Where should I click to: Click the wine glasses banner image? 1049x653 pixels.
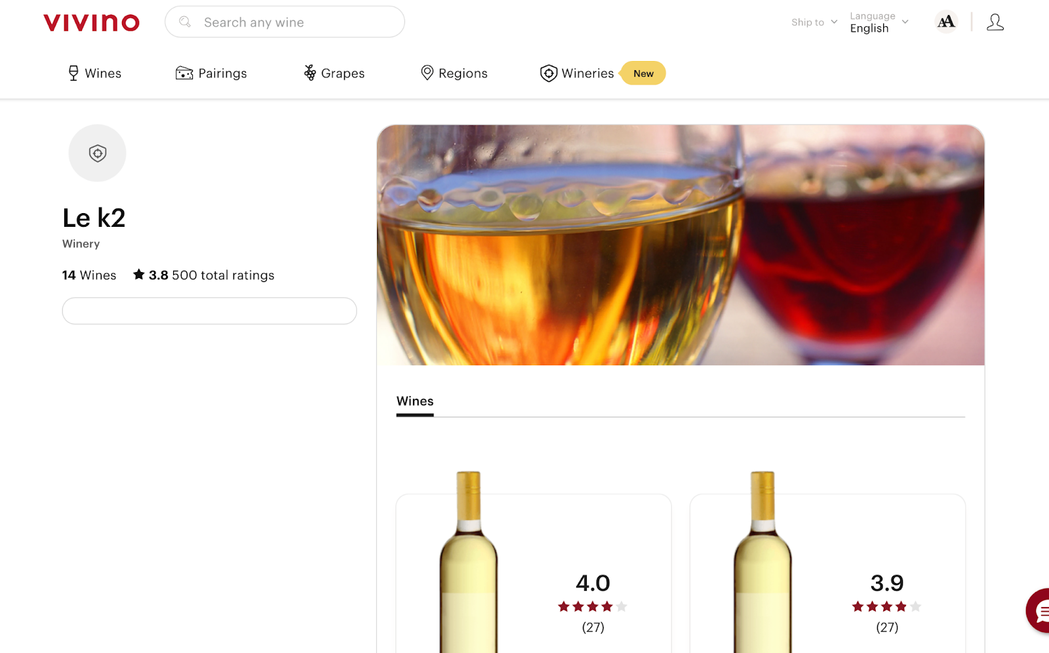pyautogui.click(x=680, y=245)
